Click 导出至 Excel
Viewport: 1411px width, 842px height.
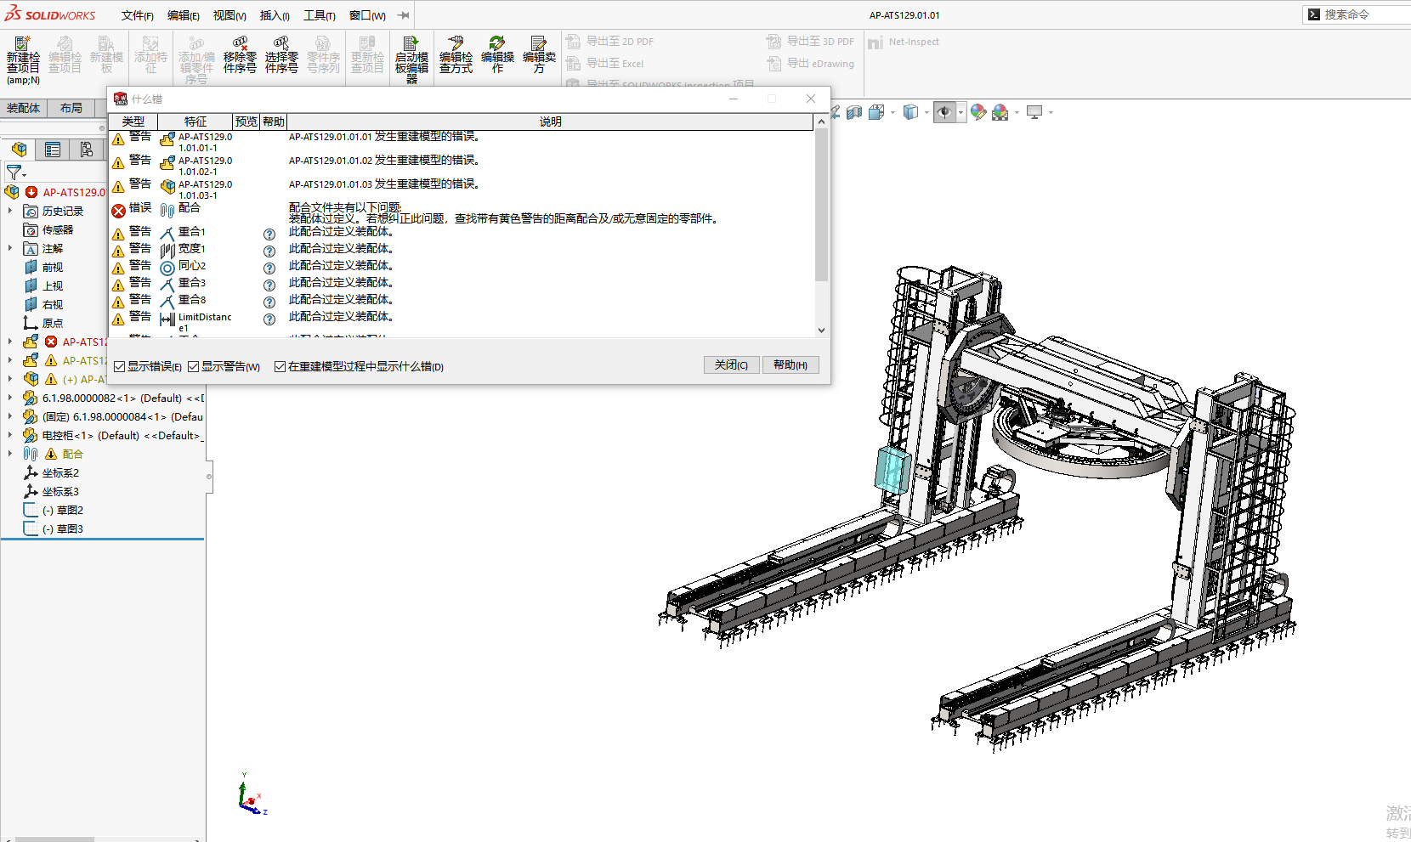pos(604,63)
